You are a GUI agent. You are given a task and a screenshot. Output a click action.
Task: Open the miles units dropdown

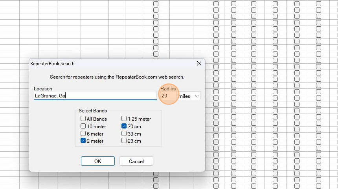pos(189,96)
